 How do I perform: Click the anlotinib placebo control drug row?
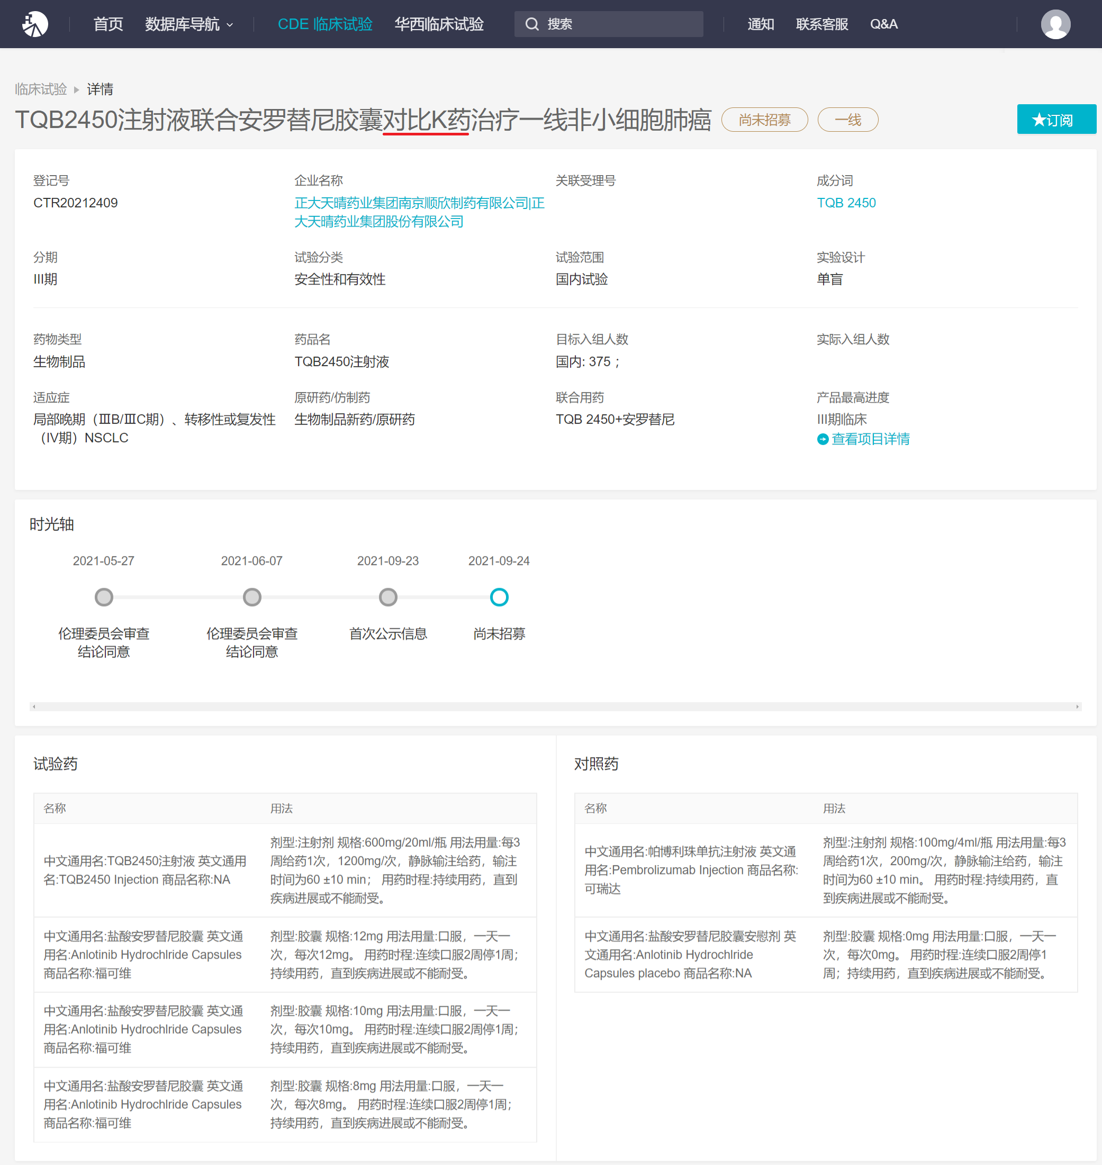pyautogui.click(x=825, y=955)
